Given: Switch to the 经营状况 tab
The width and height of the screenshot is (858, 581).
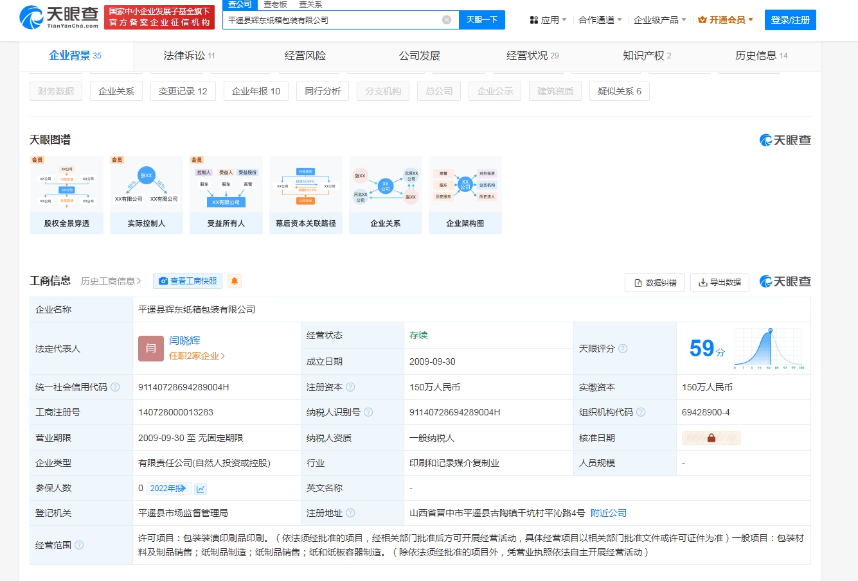Looking at the screenshot, I should coord(533,56).
